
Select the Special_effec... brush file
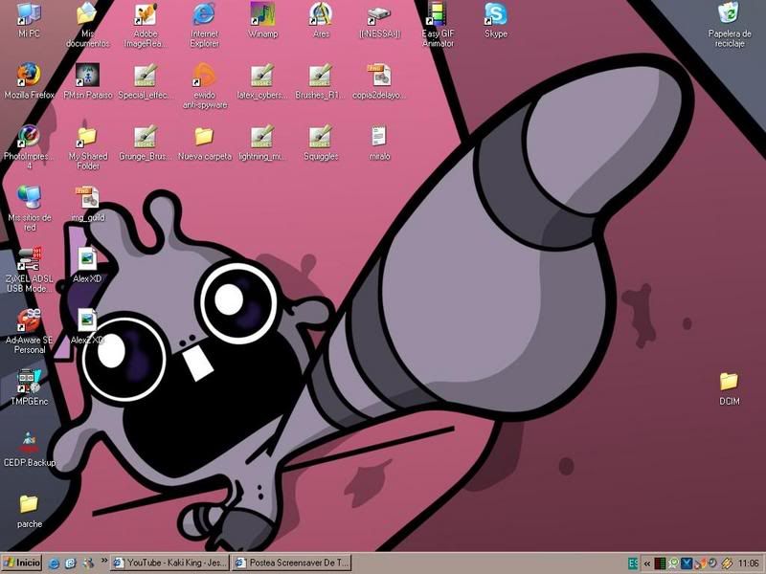pyautogui.click(x=146, y=81)
